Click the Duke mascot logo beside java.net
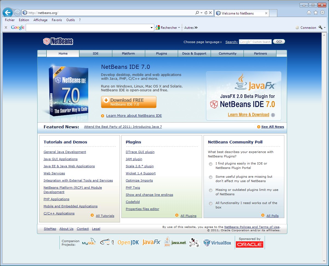Screen dimensions: 329x266 (x=194, y=242)
